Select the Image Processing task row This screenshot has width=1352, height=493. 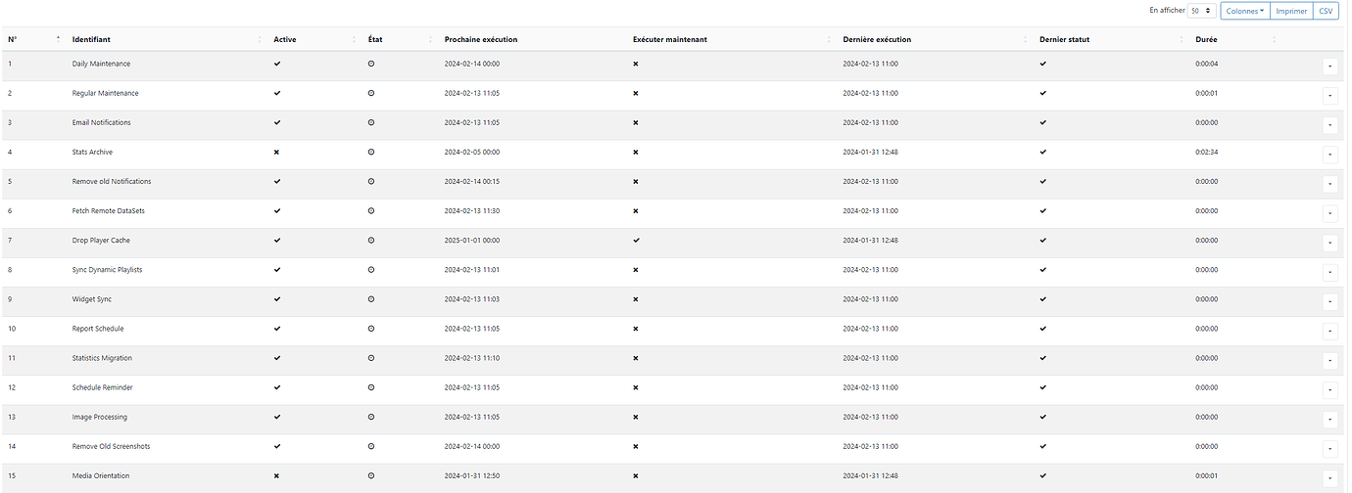[674, 418]
